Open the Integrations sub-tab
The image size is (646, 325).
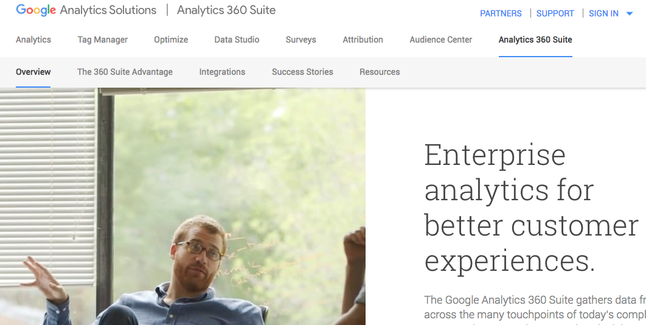click(x=222, y=72)
